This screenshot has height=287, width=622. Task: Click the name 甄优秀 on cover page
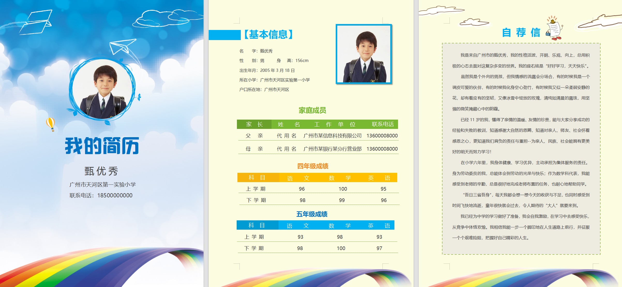[101, 171]
